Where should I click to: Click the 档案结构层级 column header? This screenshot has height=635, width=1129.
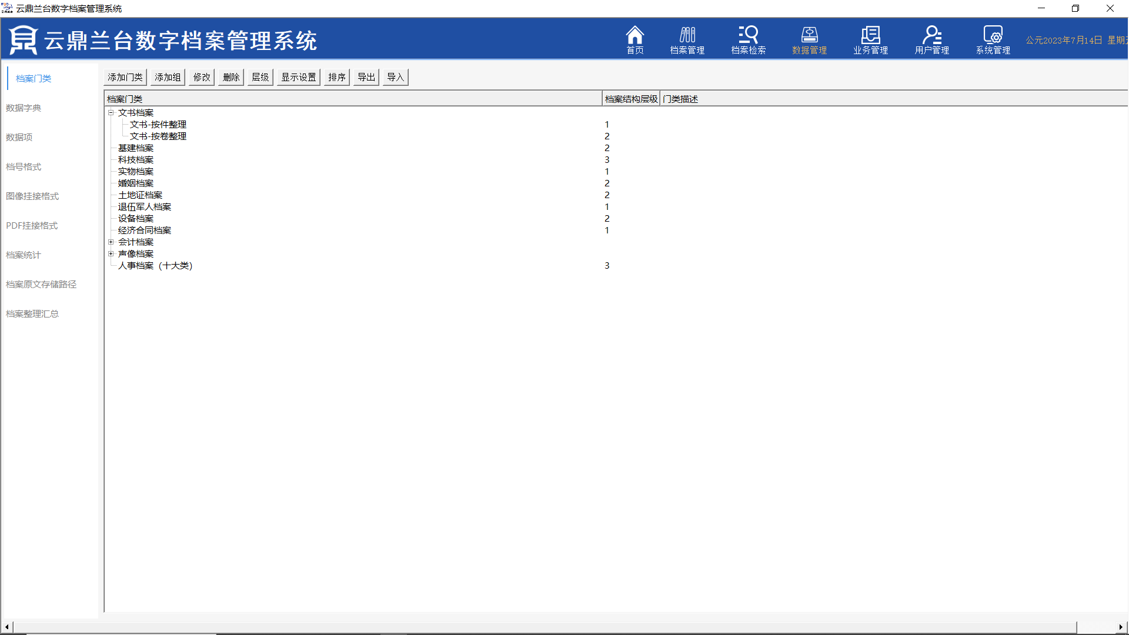(630, 99)
